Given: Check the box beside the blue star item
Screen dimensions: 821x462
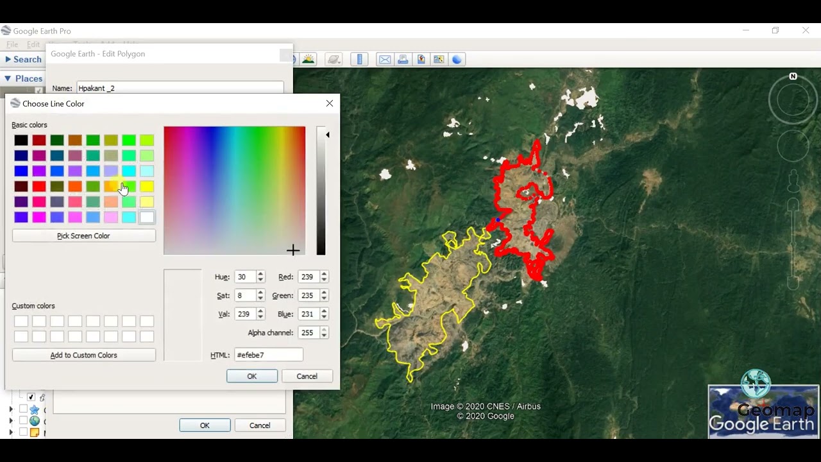Looking at the screenshot, I should (23, 409).
